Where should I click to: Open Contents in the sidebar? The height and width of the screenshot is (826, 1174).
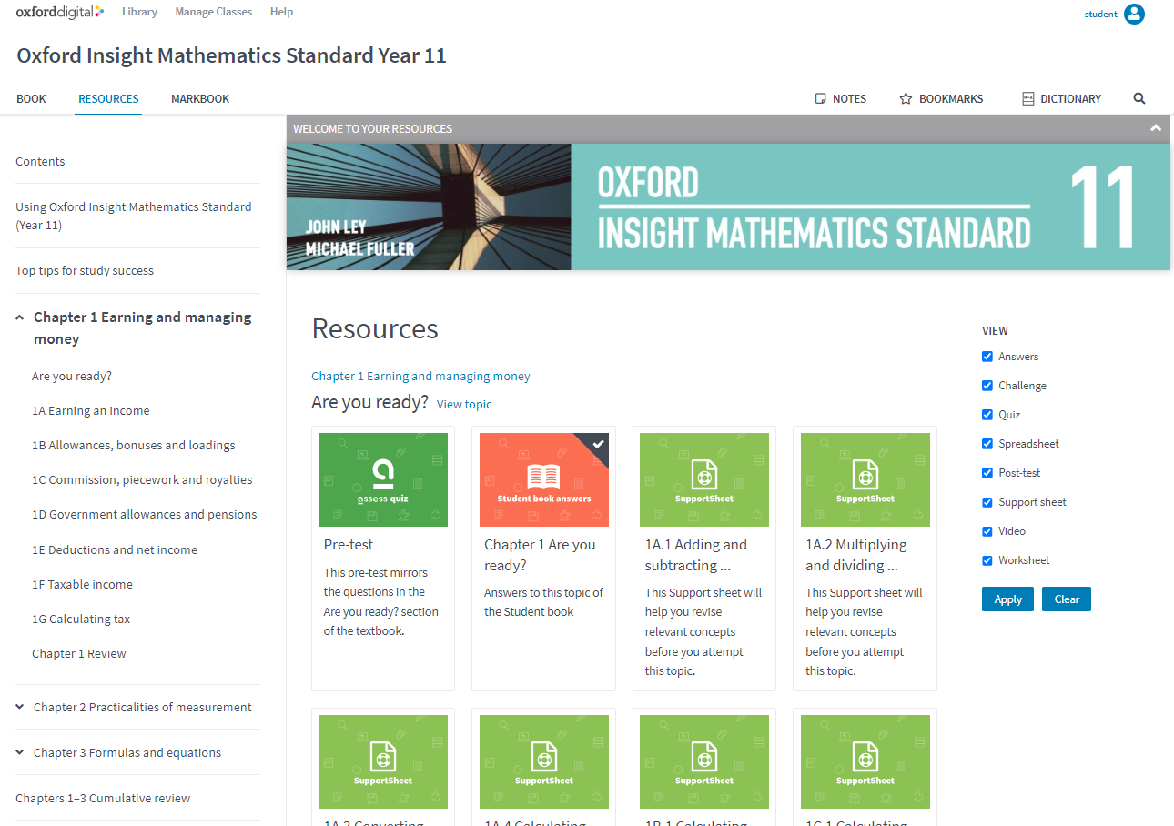pyautogui.click(x=40, y=161)
